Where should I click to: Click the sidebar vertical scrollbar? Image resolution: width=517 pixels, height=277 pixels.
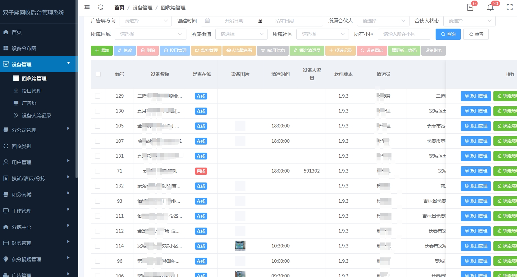click(x=76, y=93)
